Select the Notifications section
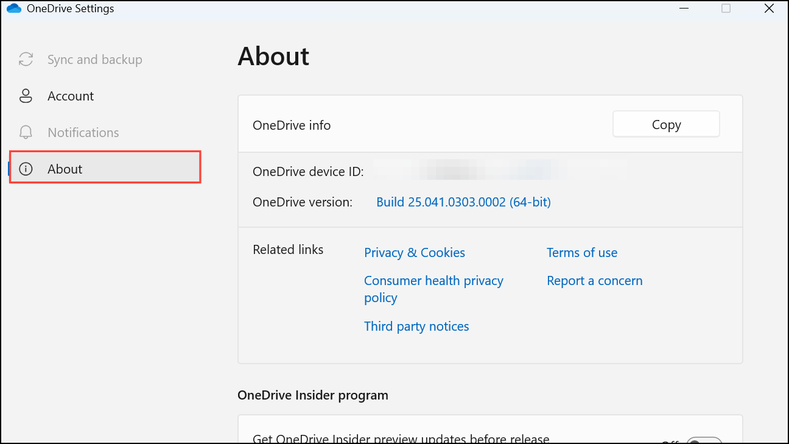The width and height of the screenshot is (789, 444). pos(83,132)
